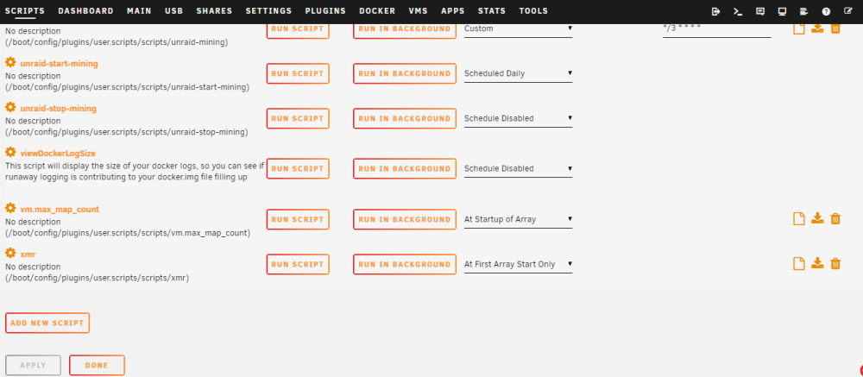The width and height of the screenshot is (863, 377).
Task: Open At First Array Start Only dropdown
Action: tap(518, 264)
